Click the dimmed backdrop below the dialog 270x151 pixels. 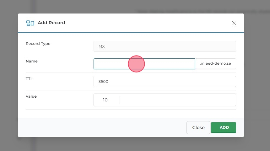tap(135, 144)
